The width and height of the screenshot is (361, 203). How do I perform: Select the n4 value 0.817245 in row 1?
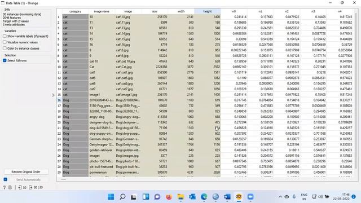click(x=340, y=17)
